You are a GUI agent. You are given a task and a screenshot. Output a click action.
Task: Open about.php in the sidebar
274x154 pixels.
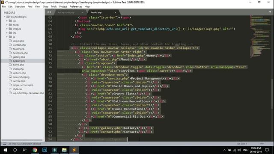pyautogui.click(x=18, y=41)
